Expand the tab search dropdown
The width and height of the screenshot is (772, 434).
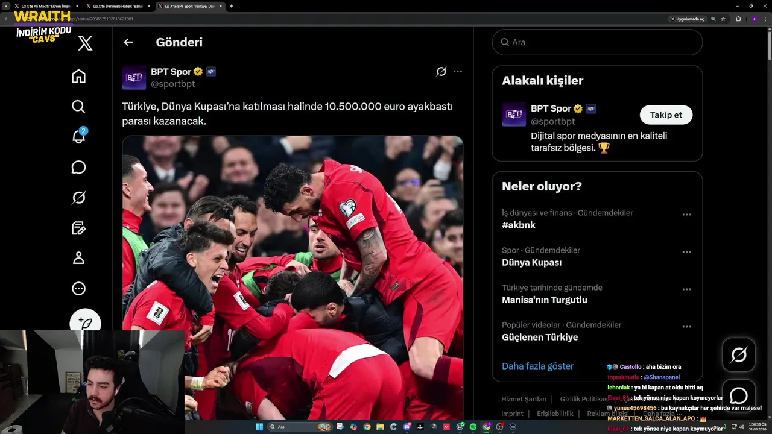coord(6,6)
